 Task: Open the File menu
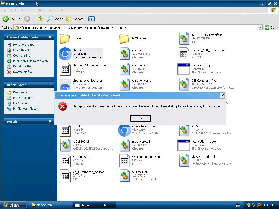pyautogui.click(x=5, y=10)
